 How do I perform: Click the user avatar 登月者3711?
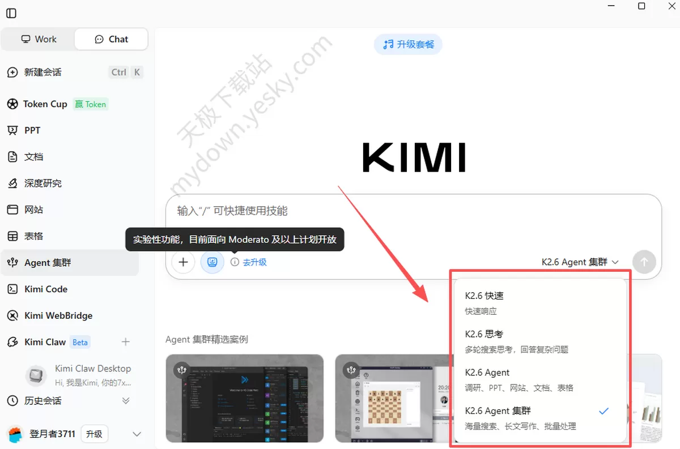(x=15, y=434)
